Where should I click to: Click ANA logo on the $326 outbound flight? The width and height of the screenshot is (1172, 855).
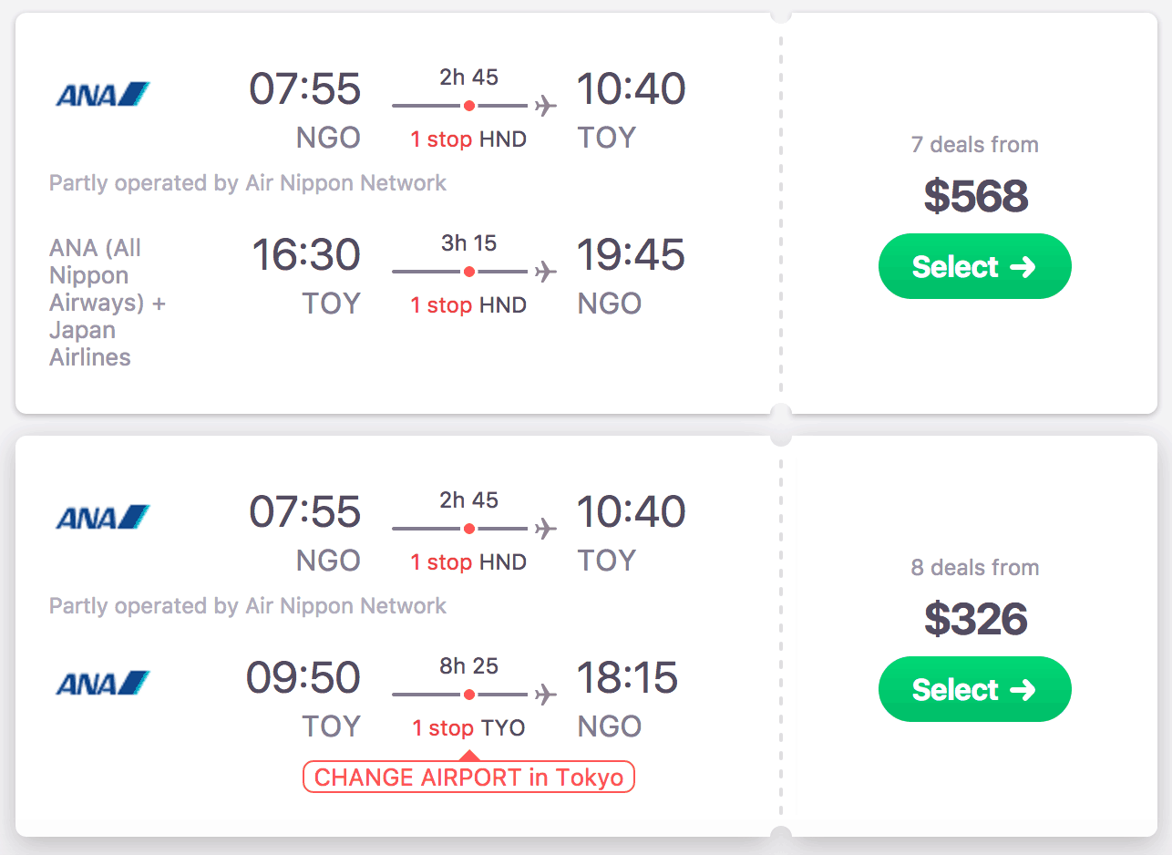(x=102, y=517)
